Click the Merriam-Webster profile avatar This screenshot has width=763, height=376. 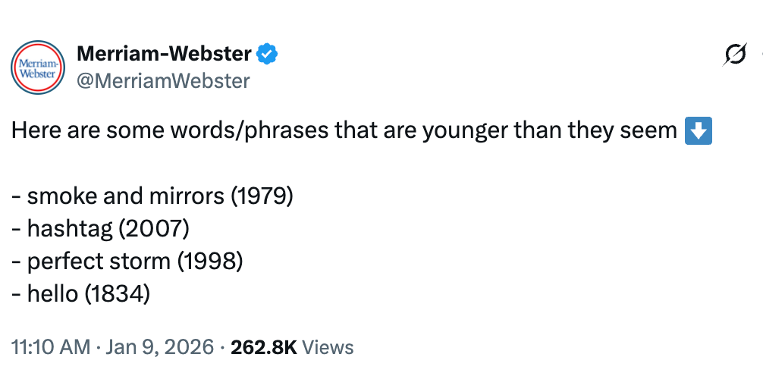pos(38,67)
